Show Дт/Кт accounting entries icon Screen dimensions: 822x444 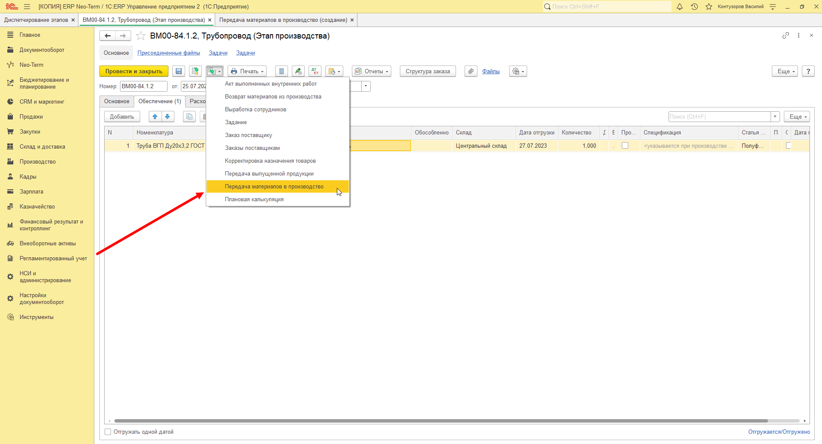tap(315, 71)
